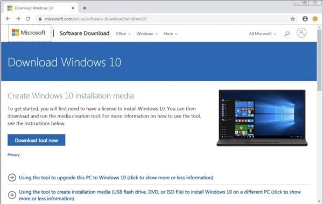Click the Microsoft logo
This screenshot has height=204, width=323.
[x=29, y=33]
